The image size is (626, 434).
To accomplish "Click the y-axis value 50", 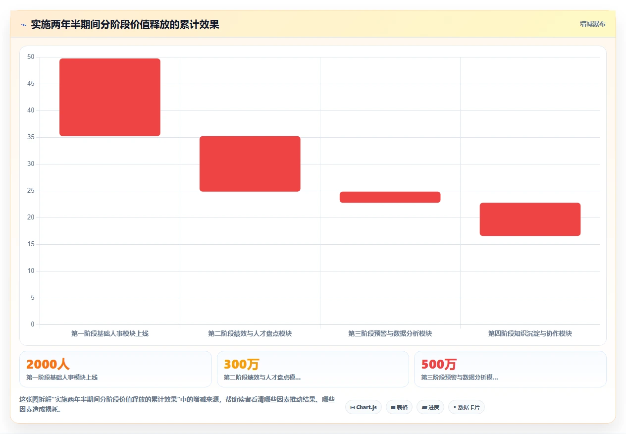I will [31, 57].
